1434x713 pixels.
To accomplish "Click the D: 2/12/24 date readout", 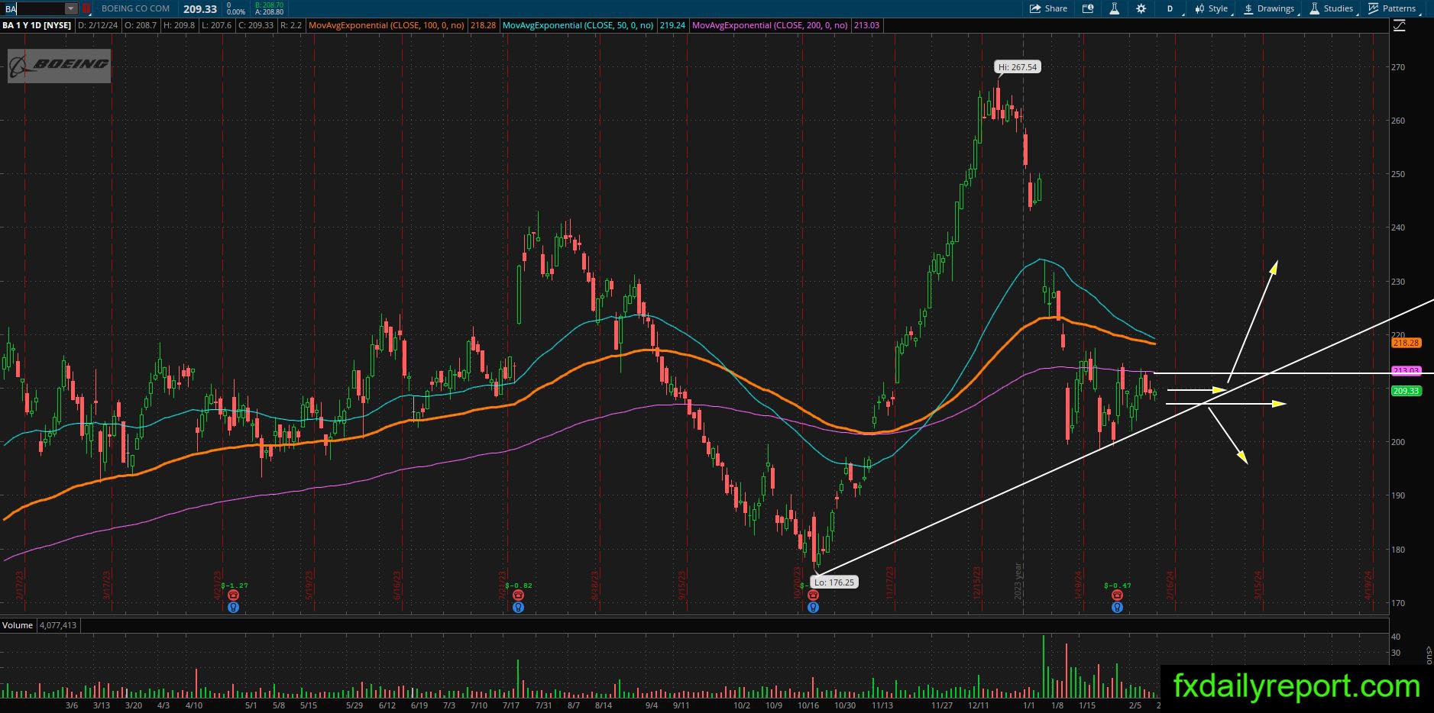I will pyautogui.click(x=99, y=25).
